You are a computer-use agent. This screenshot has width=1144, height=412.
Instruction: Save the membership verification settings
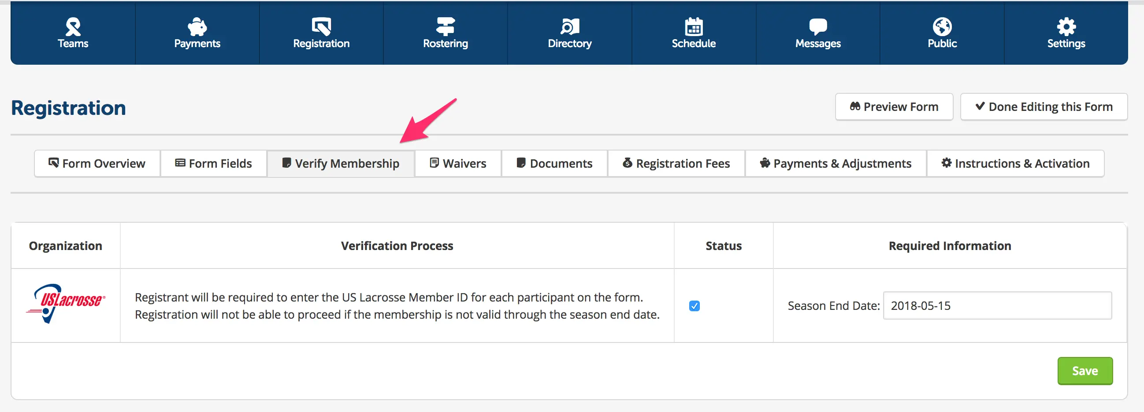[1085, 371]
